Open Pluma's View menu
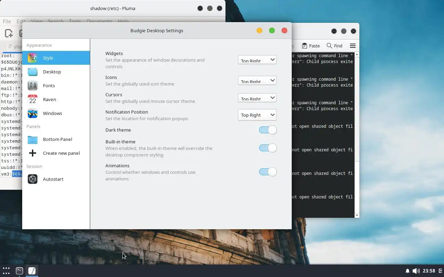The image size is (444, 277). pyautogui.click(x=37, y=21)
